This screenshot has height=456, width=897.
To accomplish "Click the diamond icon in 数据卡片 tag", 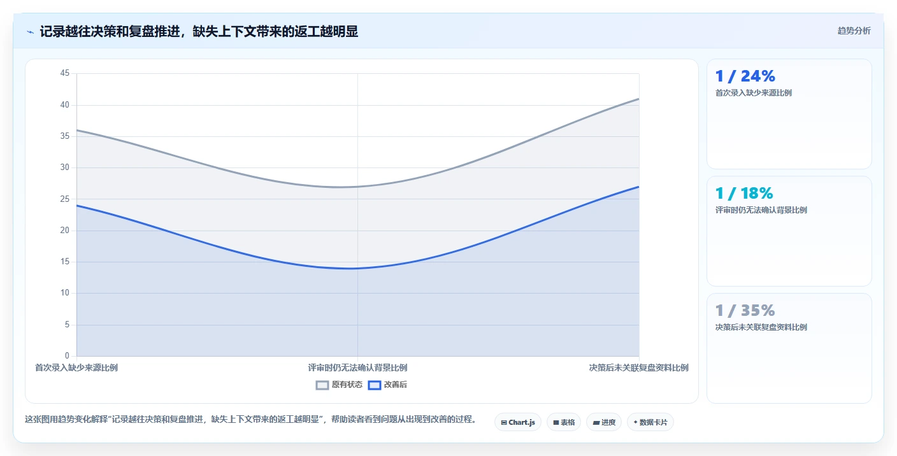I will (x=635, y=422).
